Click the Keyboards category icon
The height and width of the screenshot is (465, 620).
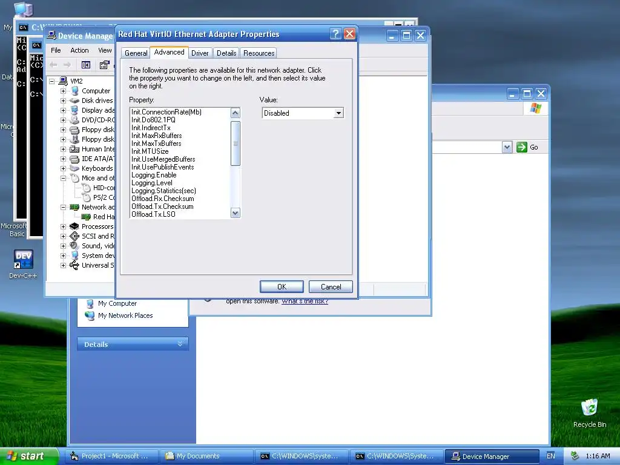(74, 168)
